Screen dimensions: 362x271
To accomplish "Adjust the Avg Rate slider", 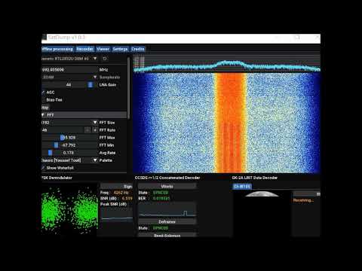I will pos(69,153).
